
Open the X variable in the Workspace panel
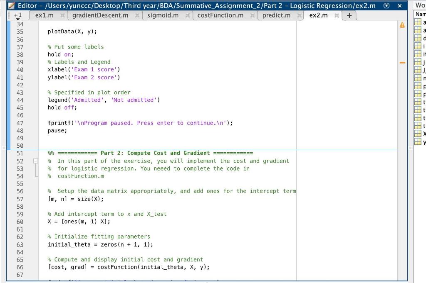pos(418,134)
